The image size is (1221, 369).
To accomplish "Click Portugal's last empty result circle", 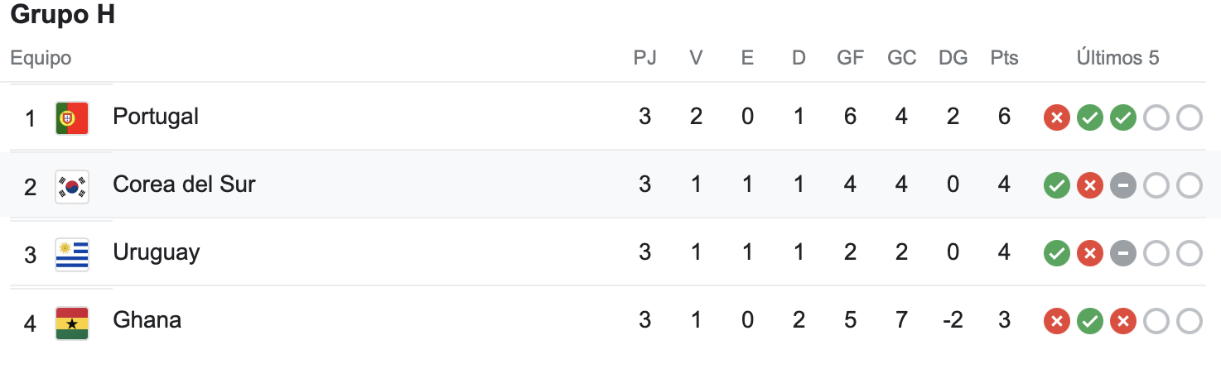I will coord(1189,118).
